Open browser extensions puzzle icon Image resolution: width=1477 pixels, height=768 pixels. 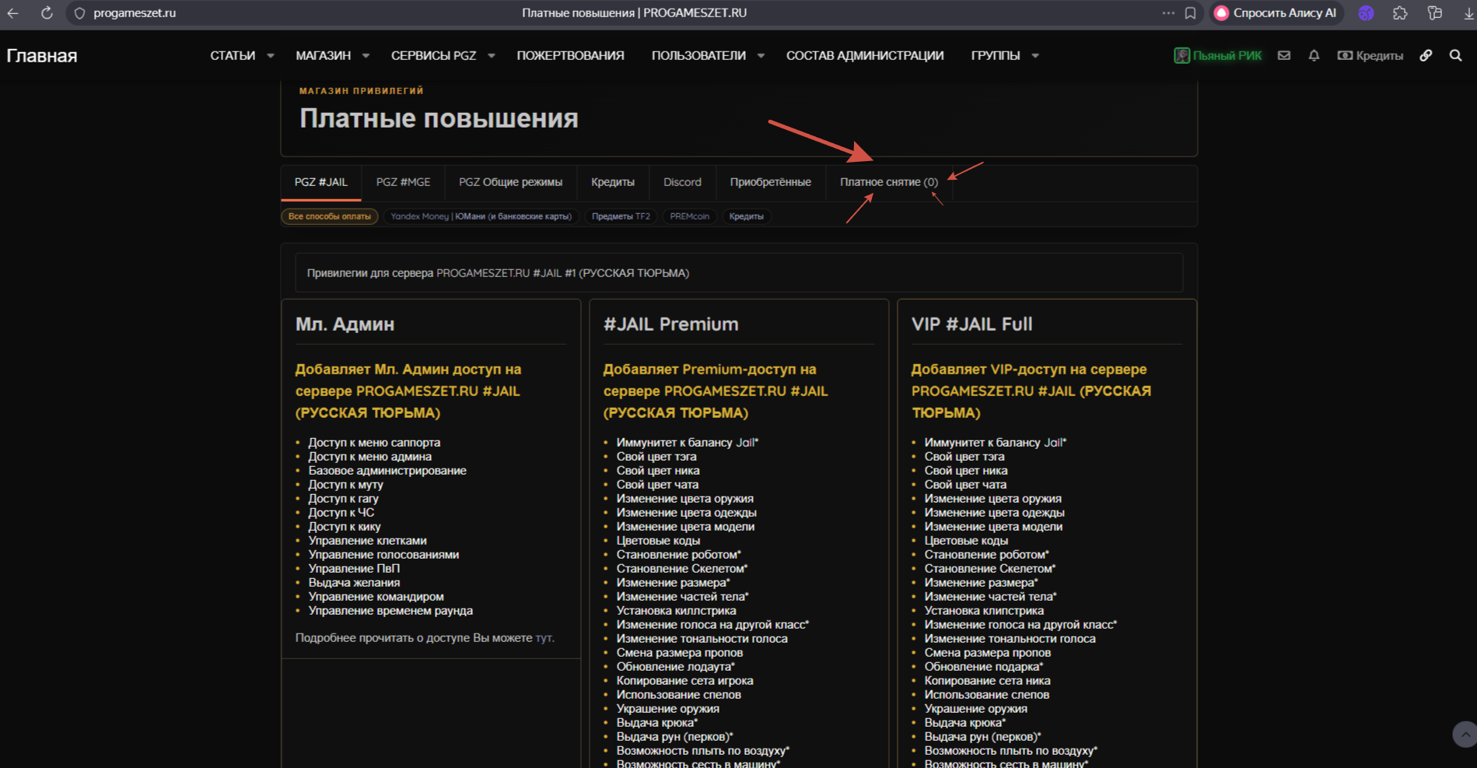click(1400, 13)
